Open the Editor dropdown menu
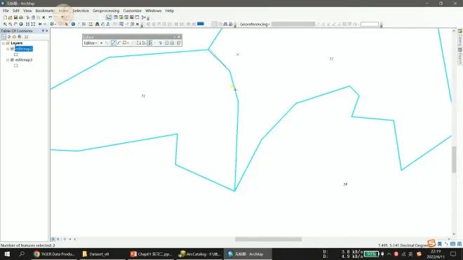 coord(90,43)
